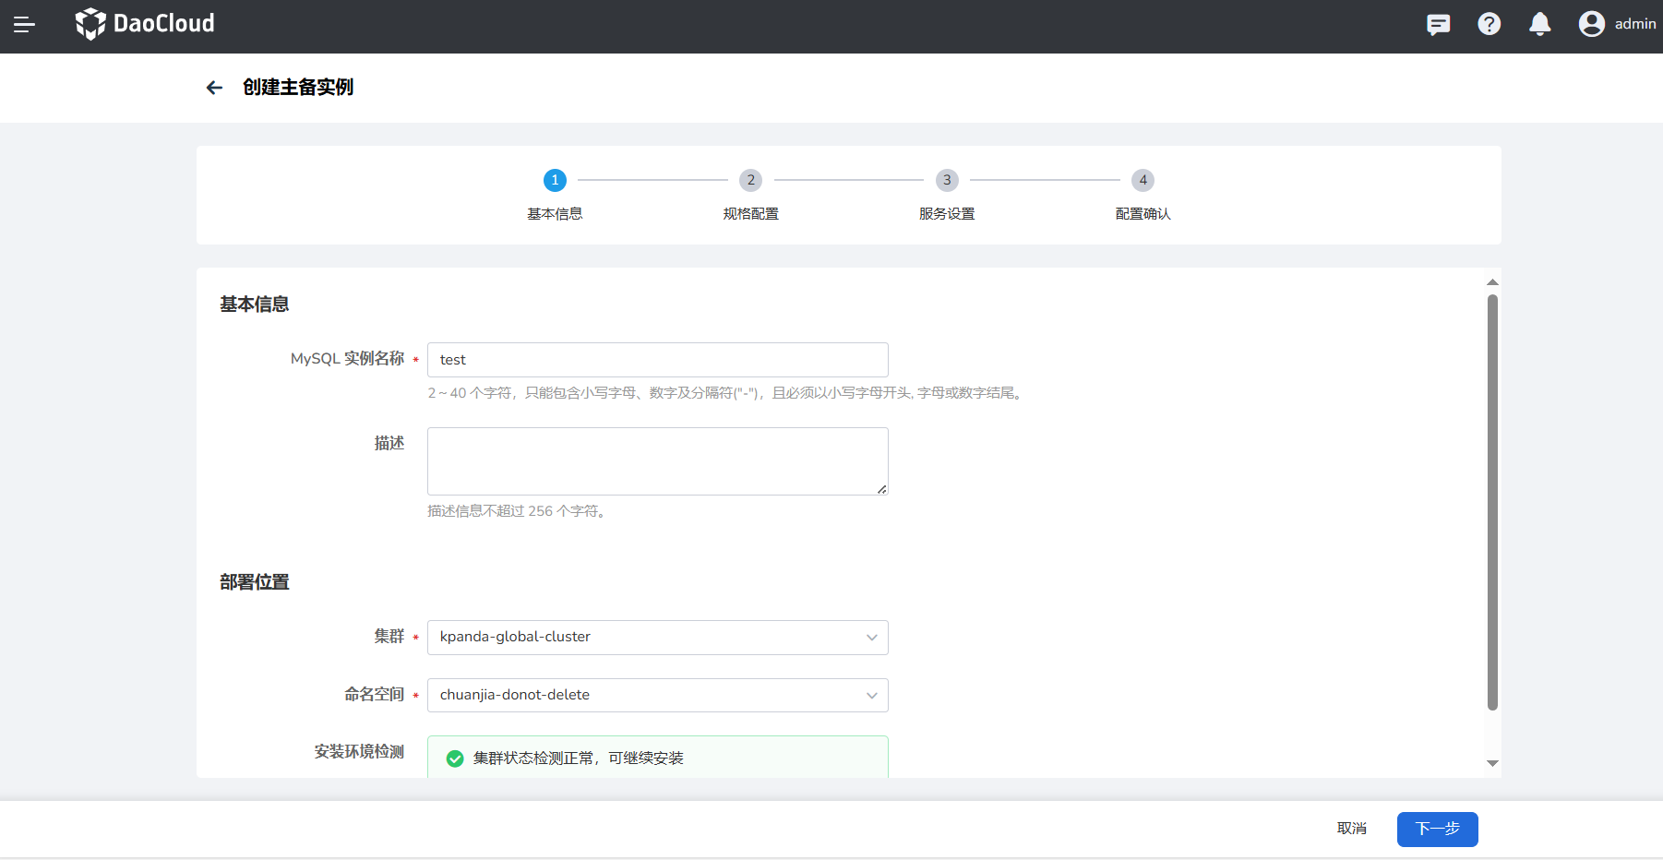
Task: Open the notifications bell
Action: coord(1539,25)
